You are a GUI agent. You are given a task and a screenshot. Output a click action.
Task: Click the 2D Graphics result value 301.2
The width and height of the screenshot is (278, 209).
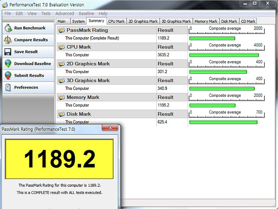point(163,72)
